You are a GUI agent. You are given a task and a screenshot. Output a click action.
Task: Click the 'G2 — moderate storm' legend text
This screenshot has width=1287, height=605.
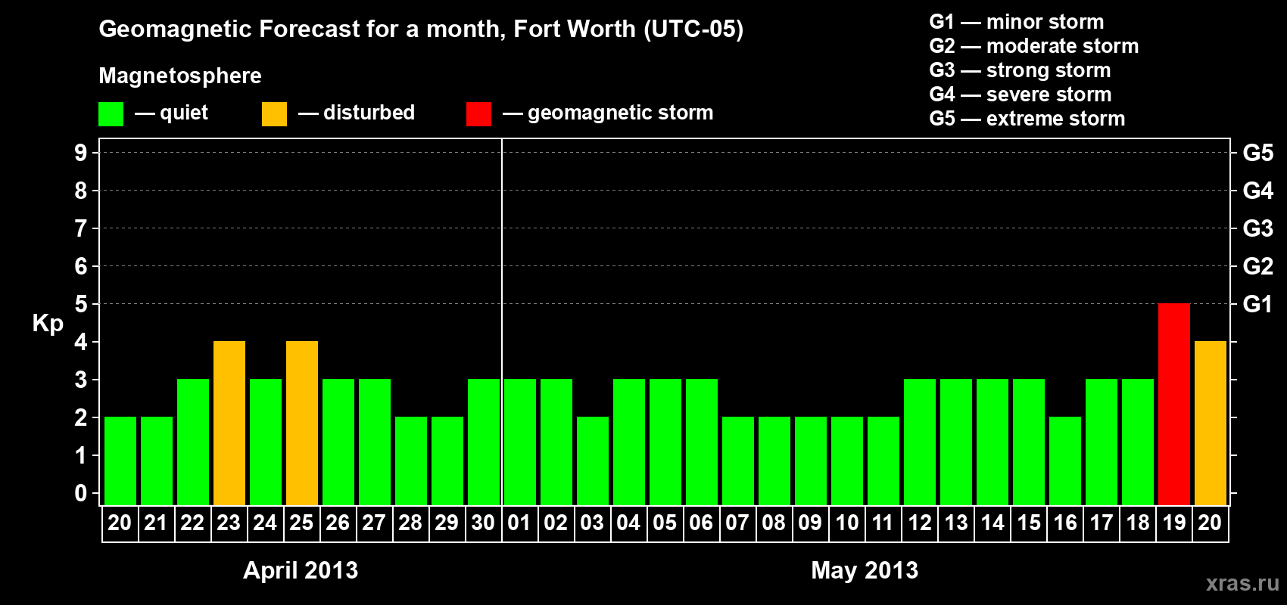1034,46
